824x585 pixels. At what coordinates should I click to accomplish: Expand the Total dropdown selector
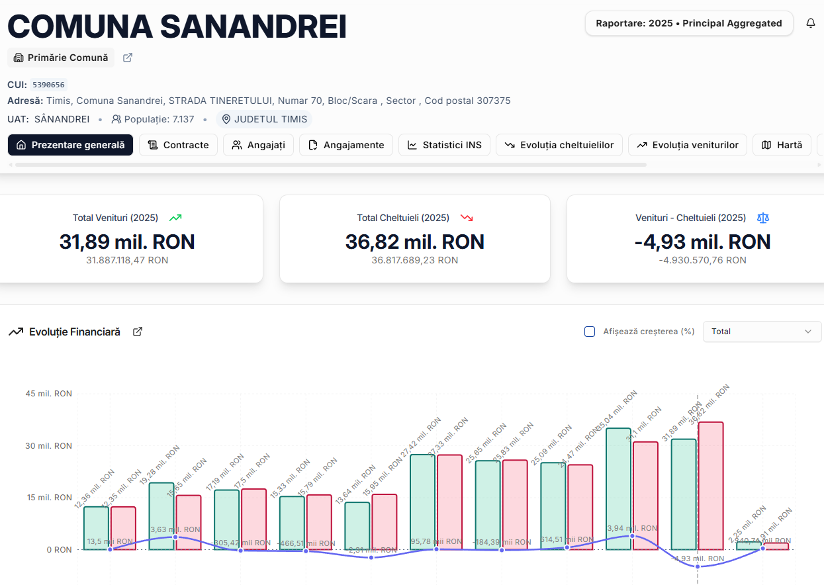coord(762,332)
